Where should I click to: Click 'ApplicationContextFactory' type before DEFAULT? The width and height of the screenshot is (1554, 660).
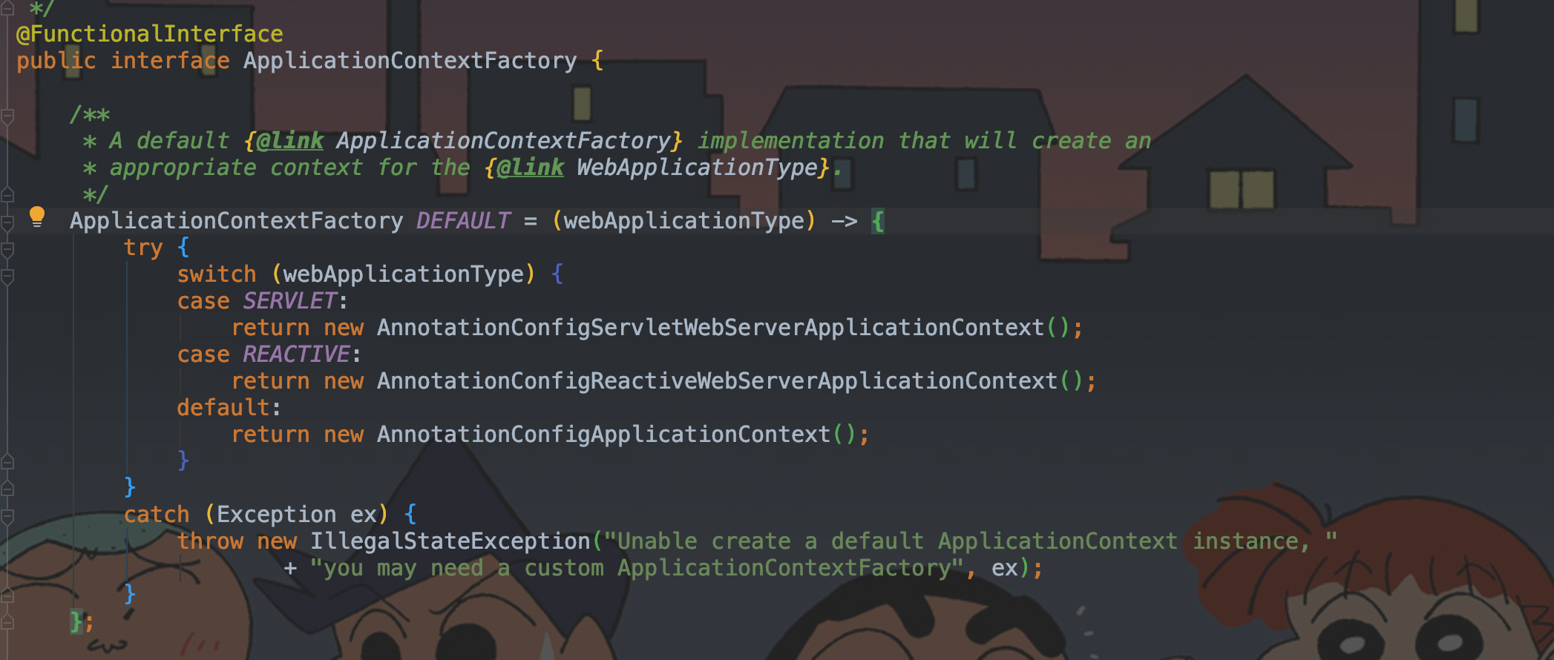(236, 221)
